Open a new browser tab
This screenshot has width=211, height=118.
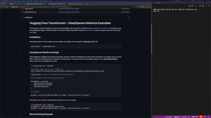point(87,4)
